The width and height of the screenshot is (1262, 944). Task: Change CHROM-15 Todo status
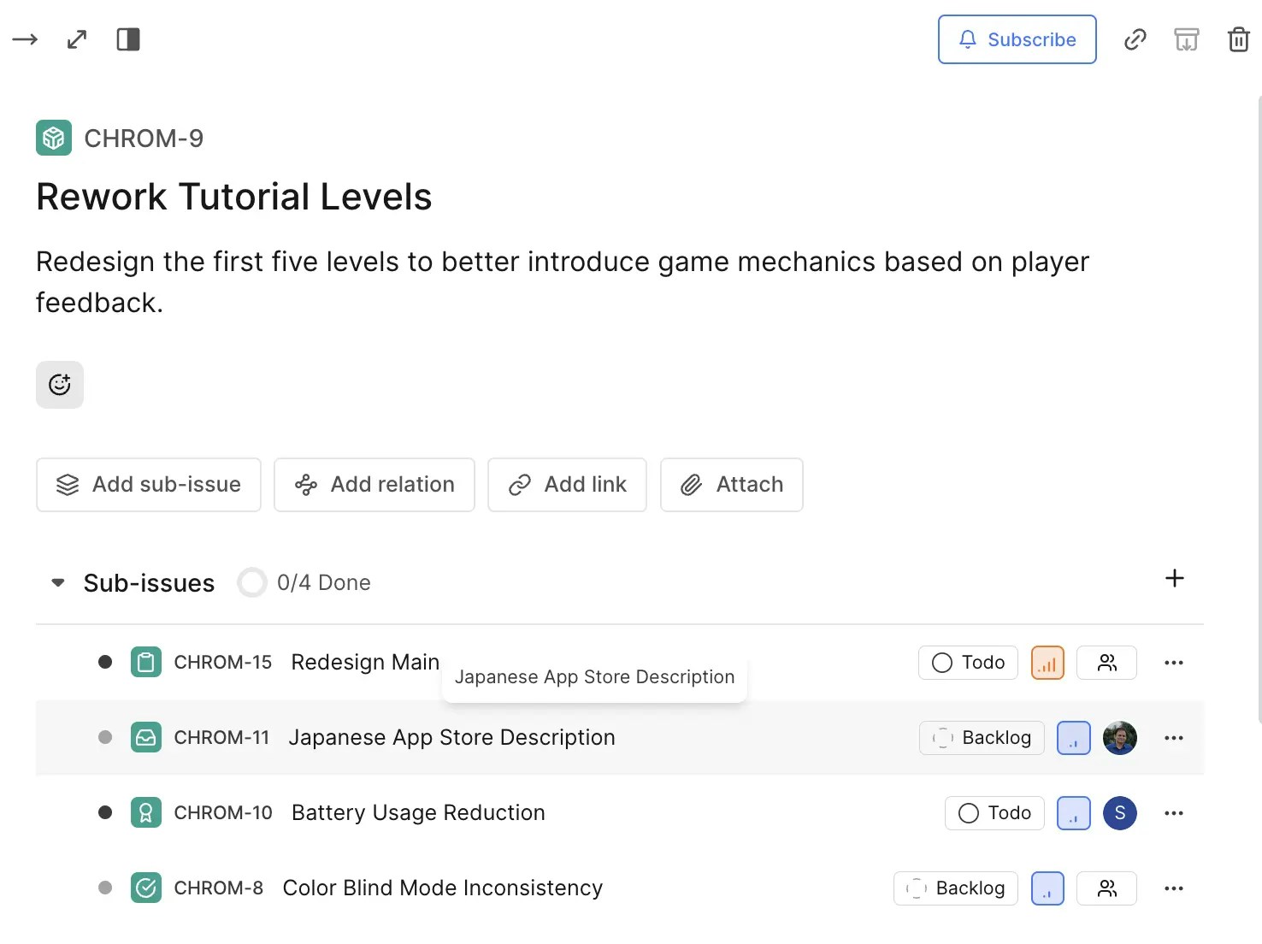click(968, 663)
